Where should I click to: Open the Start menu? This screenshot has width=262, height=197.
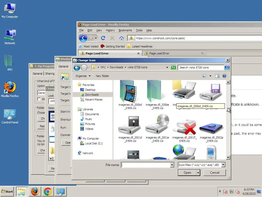[x=7, y=191]
